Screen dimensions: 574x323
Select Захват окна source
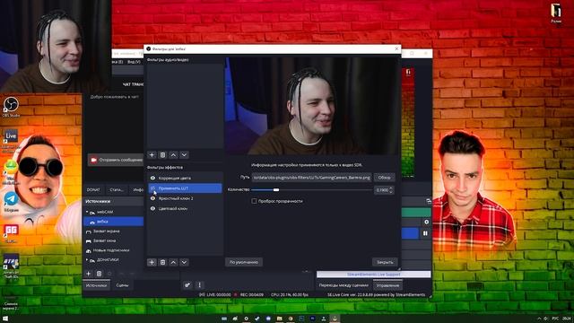click(x=114, y=240)
